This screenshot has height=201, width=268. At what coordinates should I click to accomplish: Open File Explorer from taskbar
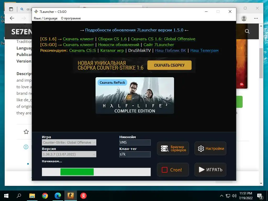pyautogui.click(x=32, y=196)
